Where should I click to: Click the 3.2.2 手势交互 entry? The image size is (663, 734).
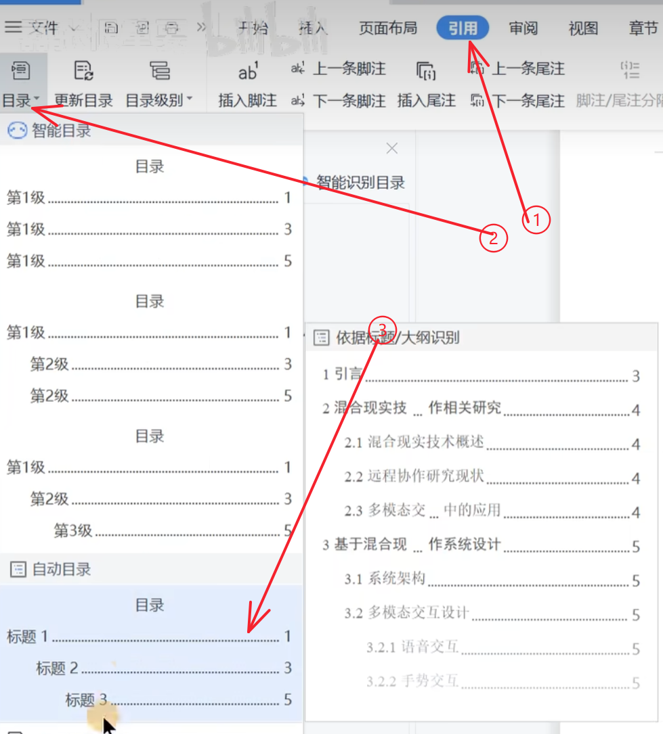point(503,682)
